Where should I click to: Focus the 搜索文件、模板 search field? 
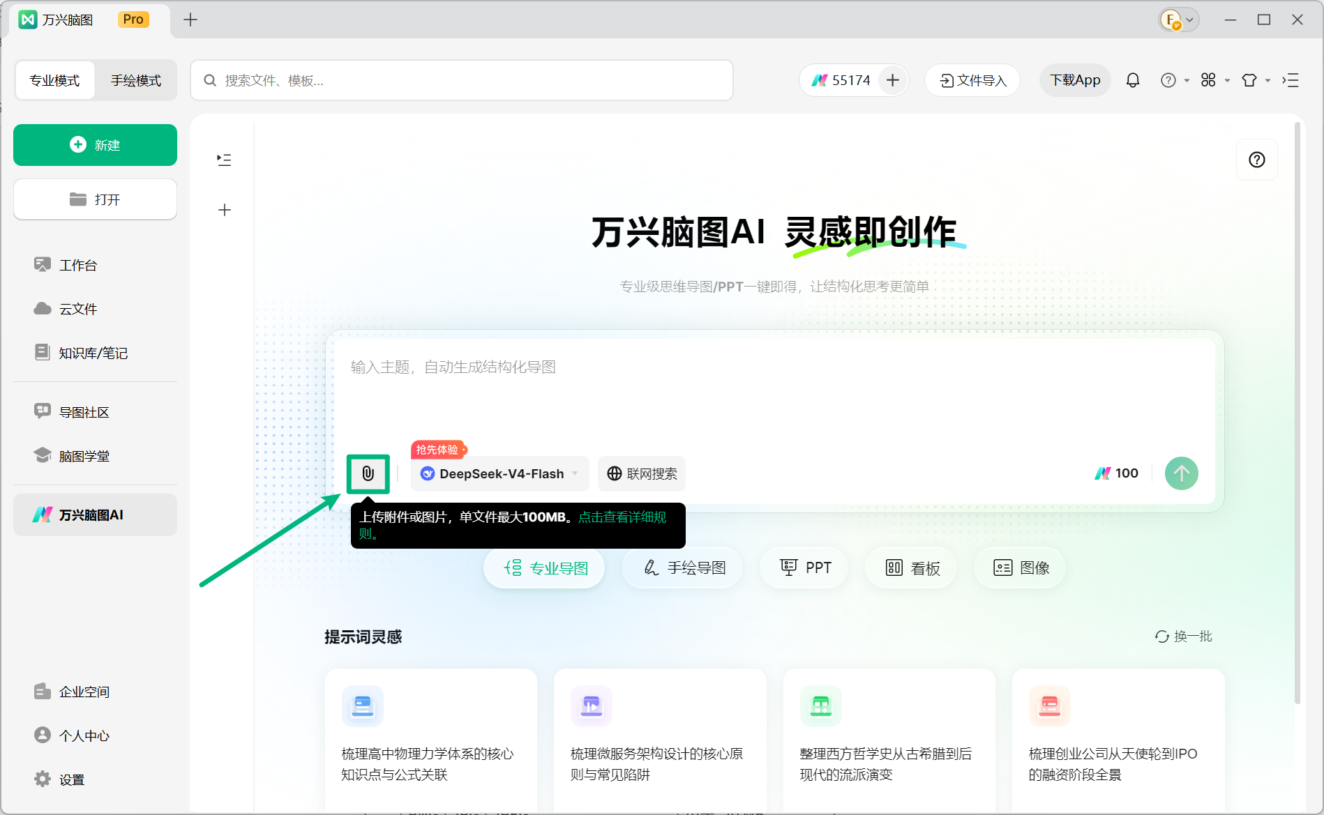pyautogui.click(x=462, y=80)
